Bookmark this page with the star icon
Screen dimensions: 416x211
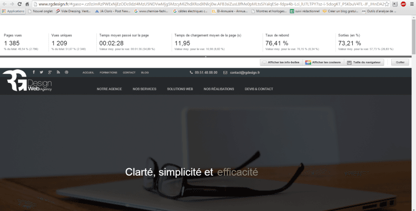(387, 4)
